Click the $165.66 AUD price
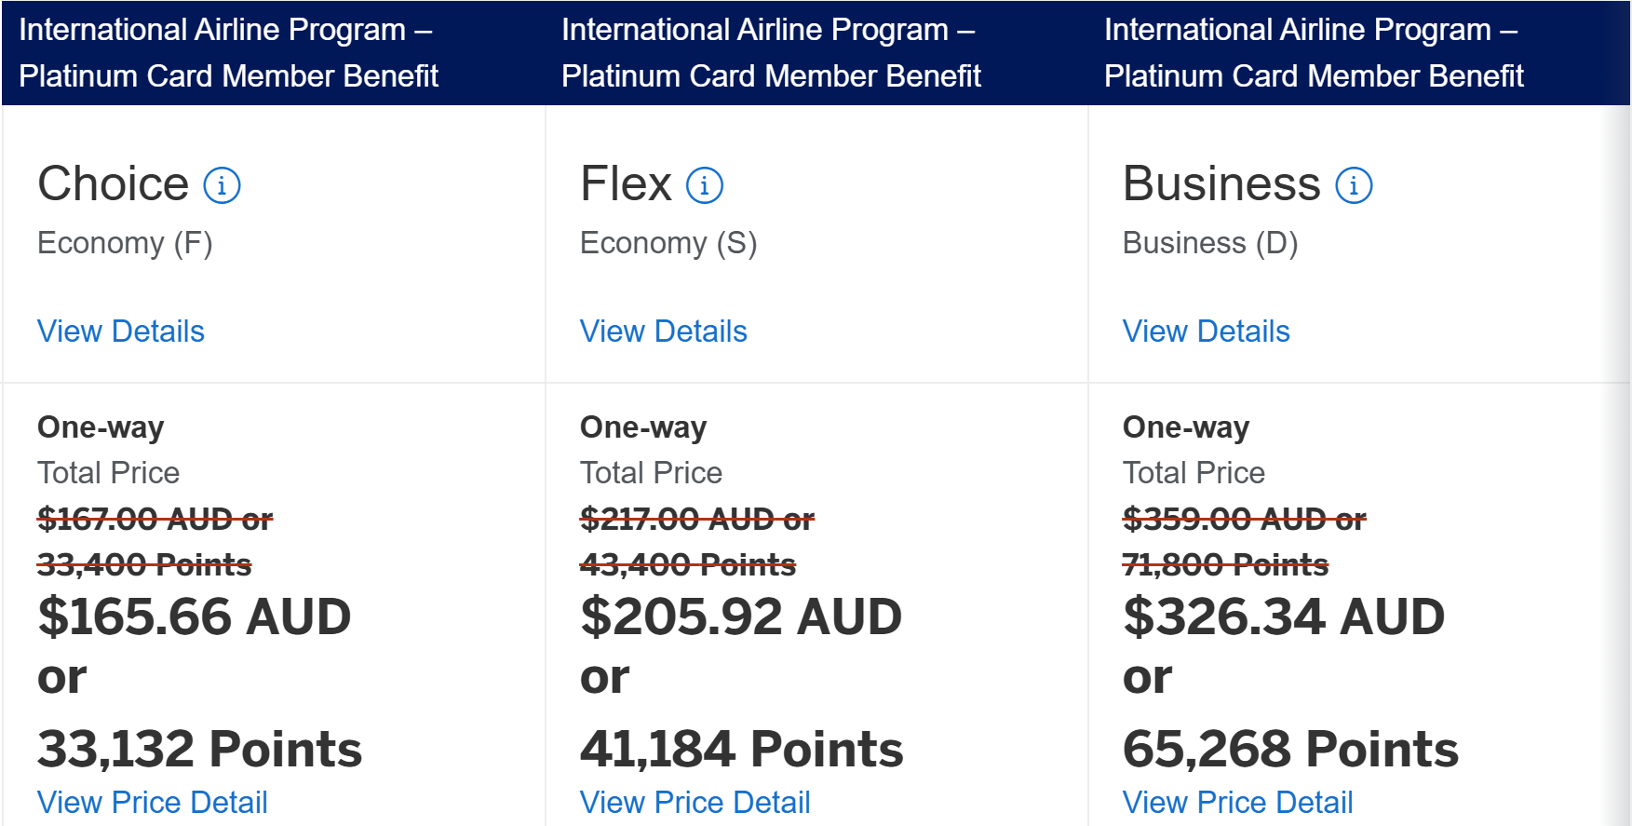1632x826 pixels. (195, 616)
